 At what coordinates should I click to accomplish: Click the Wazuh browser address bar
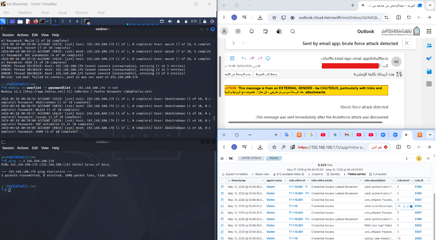click(331, 147)
